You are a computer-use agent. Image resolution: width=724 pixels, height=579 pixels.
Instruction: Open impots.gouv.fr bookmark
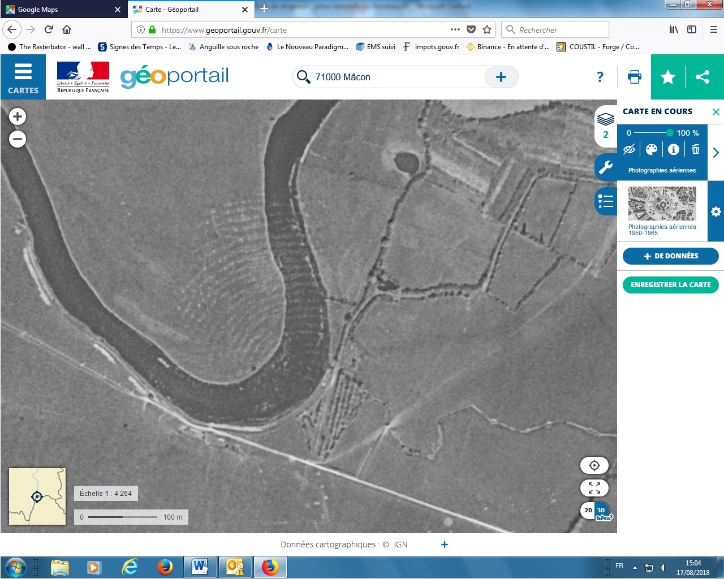pos(431,47)
